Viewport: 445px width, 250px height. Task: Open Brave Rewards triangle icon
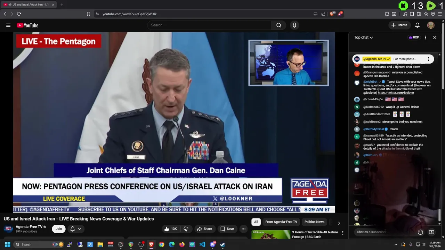tap(340, 14)
